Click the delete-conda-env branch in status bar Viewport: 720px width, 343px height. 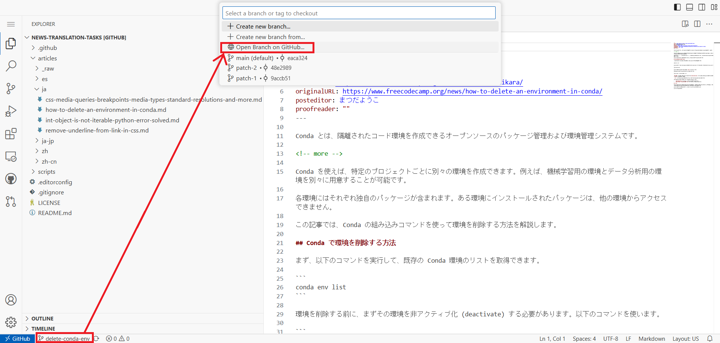(x=64, y=338)
